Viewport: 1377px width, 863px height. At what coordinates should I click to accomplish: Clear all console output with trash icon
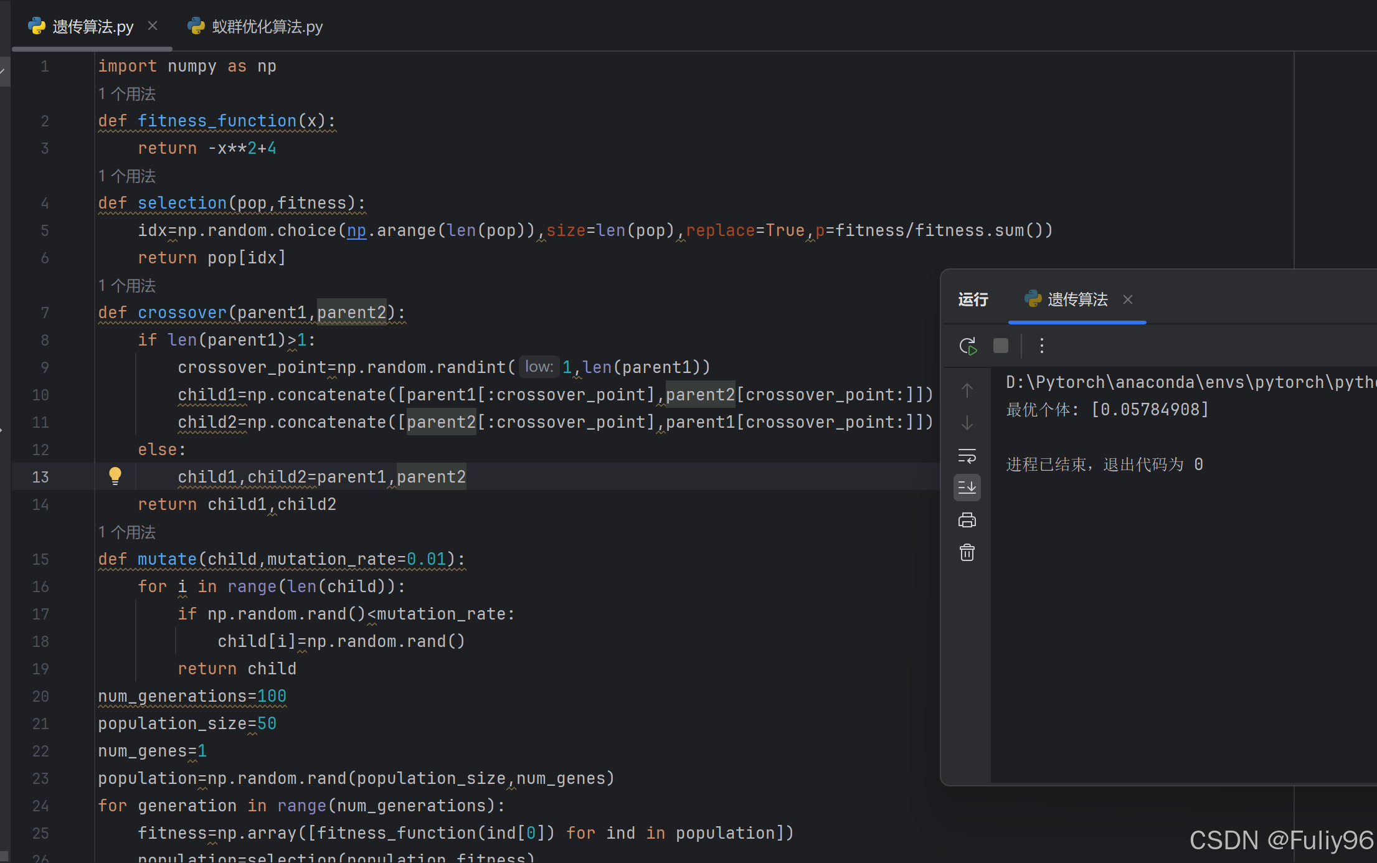tap(967, 552)
